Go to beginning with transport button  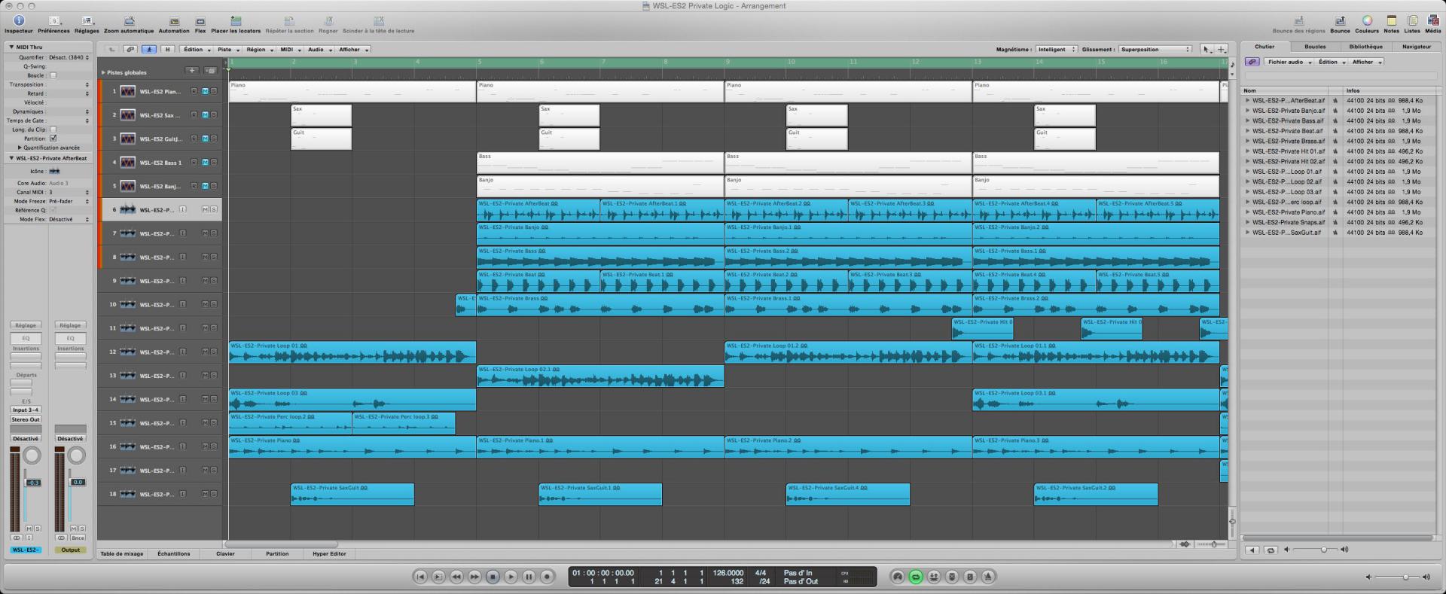(420, 577)
